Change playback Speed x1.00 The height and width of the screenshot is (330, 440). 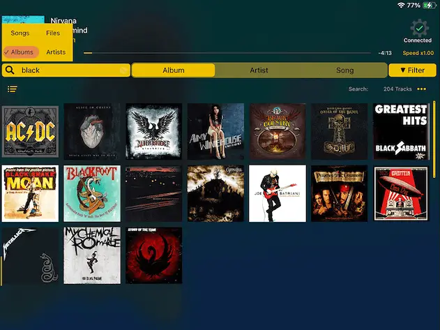click(418, 53)
